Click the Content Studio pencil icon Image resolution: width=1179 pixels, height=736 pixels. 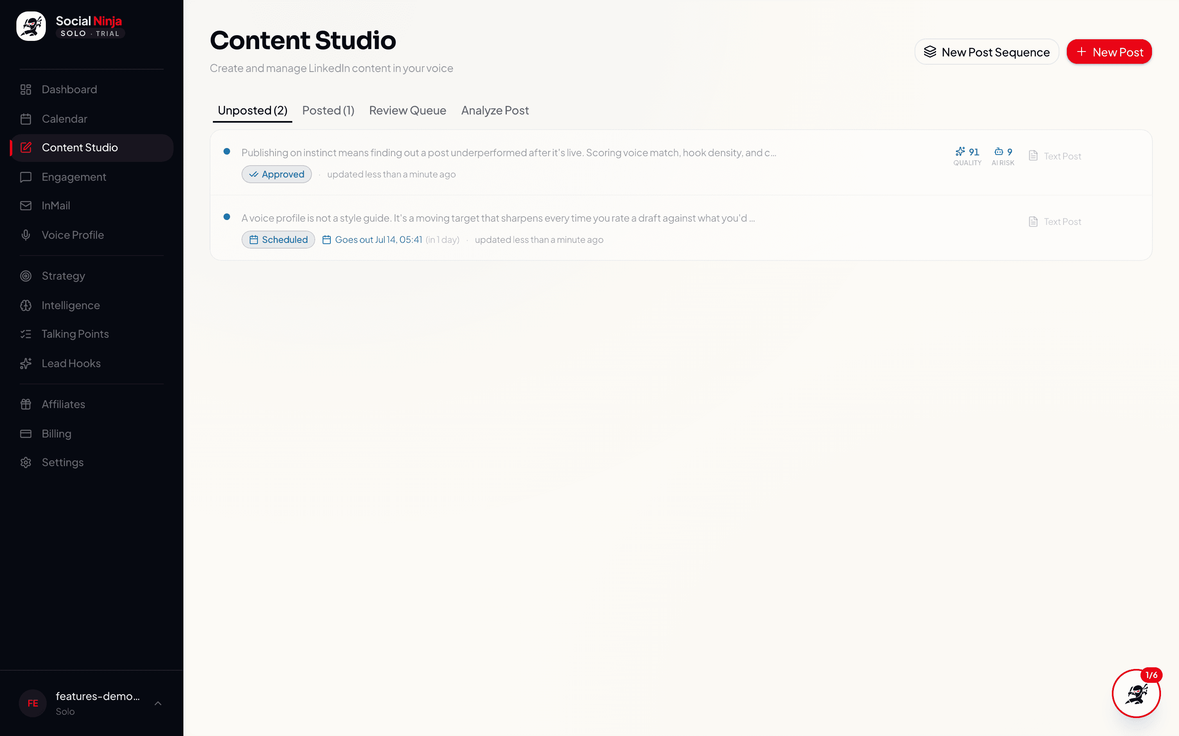(x=26, y=148)
